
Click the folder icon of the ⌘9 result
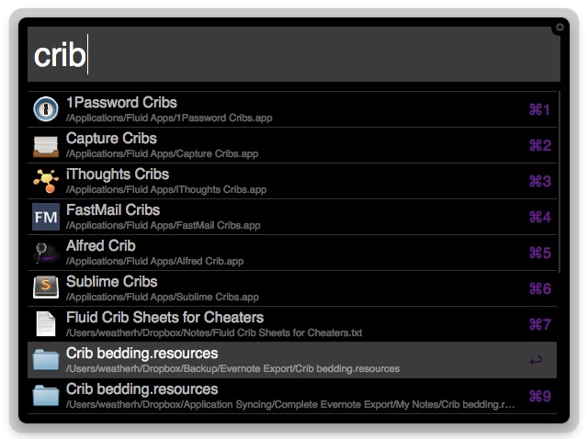point(46,395)
